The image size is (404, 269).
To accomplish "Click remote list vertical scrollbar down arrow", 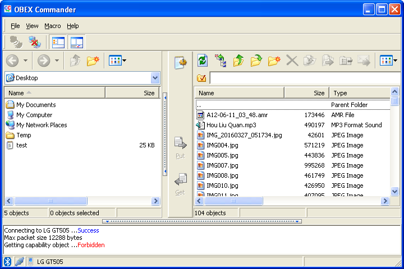I will tap(394, 191).
